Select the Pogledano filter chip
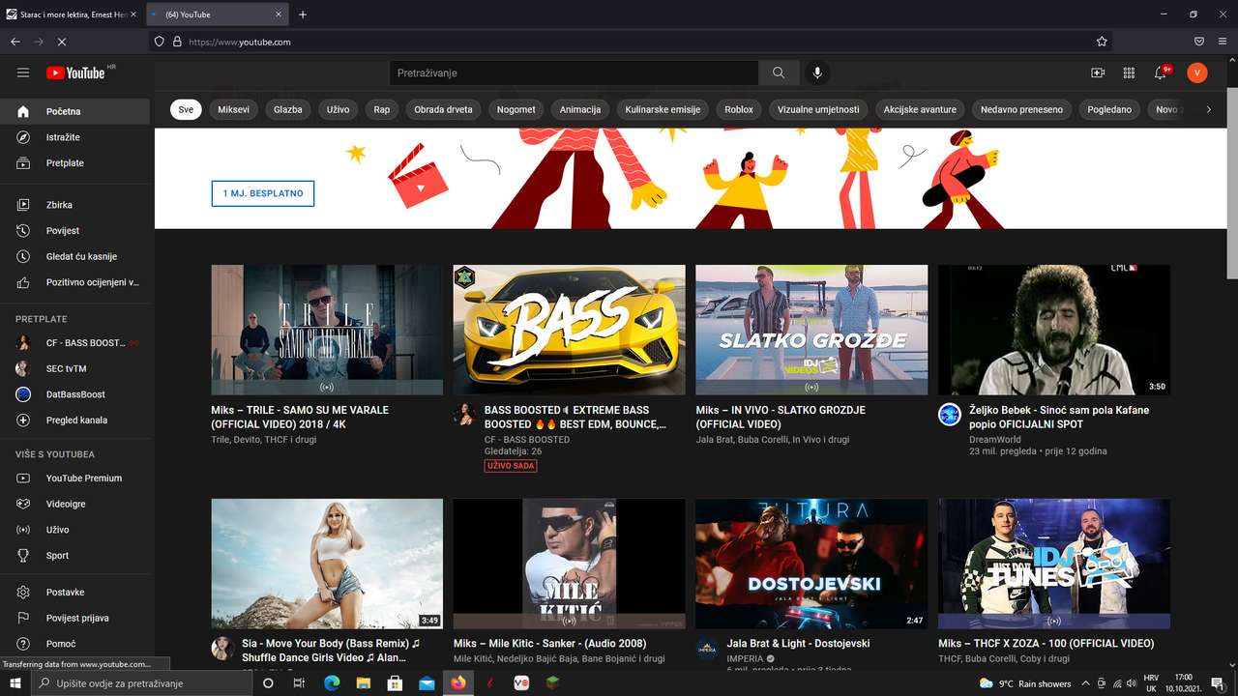 pos(1109,109)
